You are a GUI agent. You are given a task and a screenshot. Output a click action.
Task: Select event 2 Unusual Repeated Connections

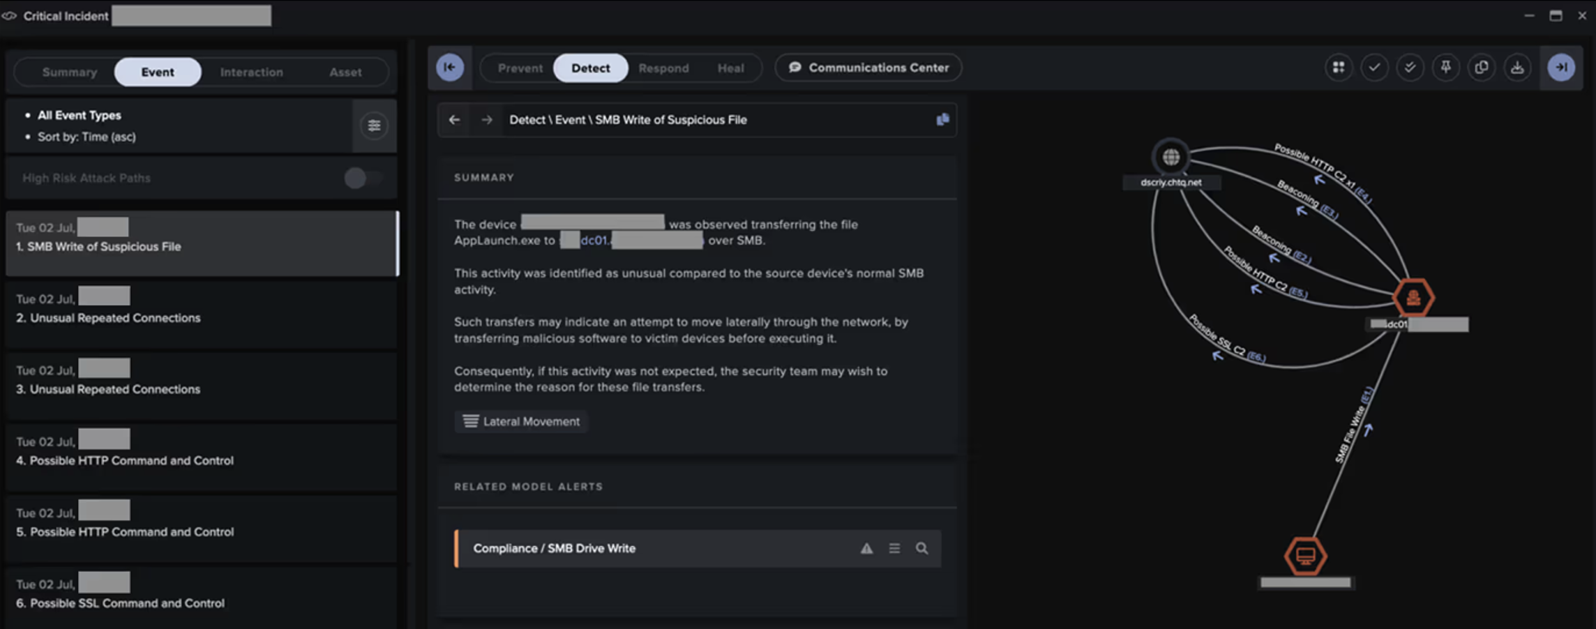202,314
